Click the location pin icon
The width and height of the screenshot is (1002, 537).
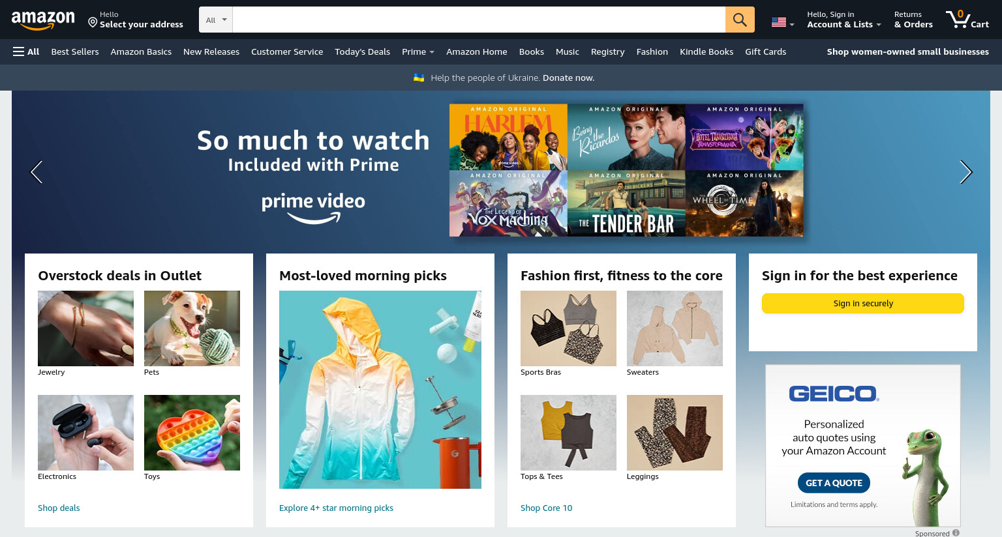(x=93, y=23)
